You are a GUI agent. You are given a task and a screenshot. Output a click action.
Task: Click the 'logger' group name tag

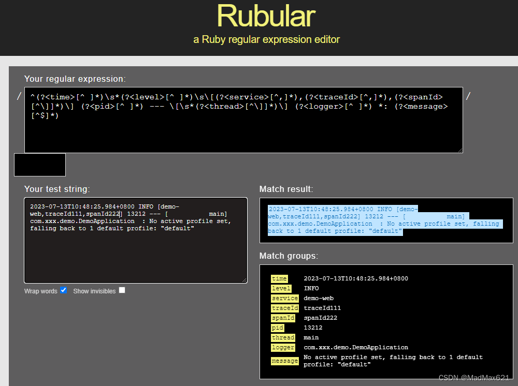[283, 347]
